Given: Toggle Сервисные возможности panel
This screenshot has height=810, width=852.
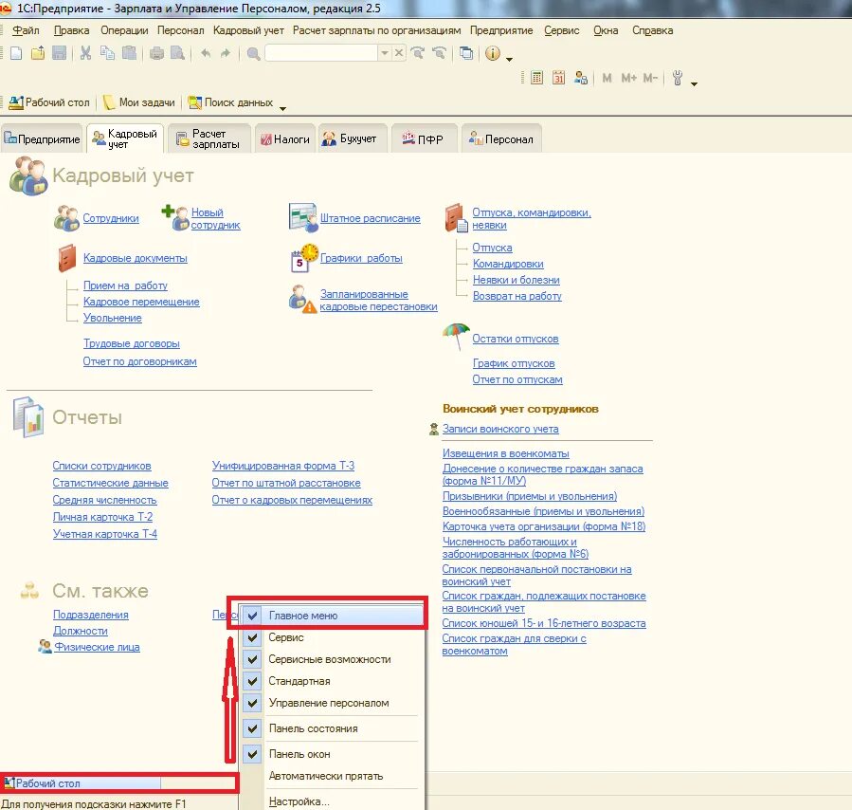Looking at the screenshot, I should [x=252, y=659].
